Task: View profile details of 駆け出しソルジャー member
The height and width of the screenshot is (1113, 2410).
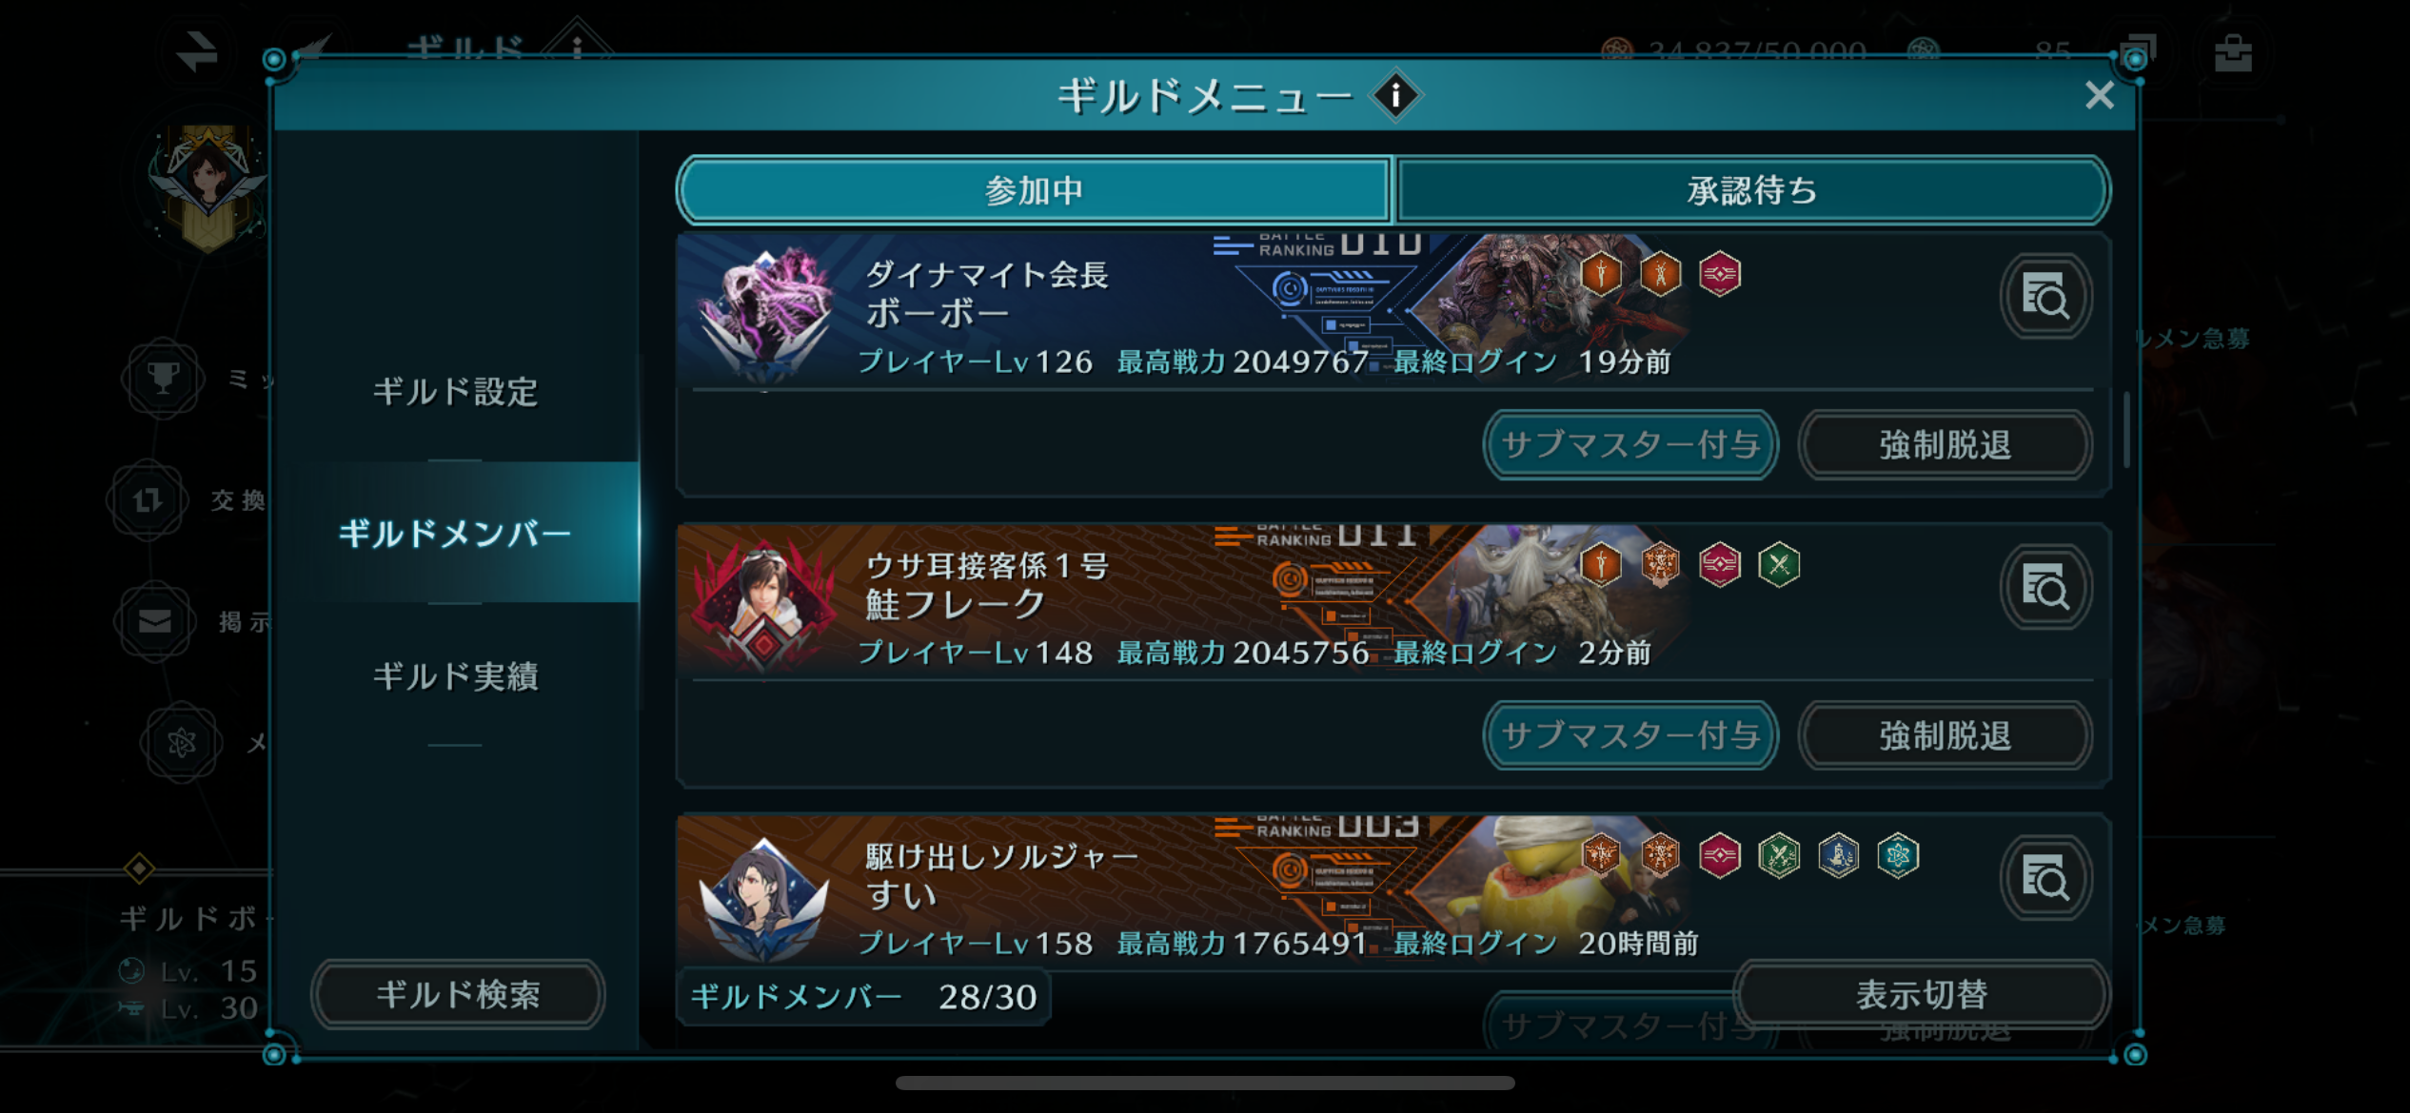Action: 2045,879
